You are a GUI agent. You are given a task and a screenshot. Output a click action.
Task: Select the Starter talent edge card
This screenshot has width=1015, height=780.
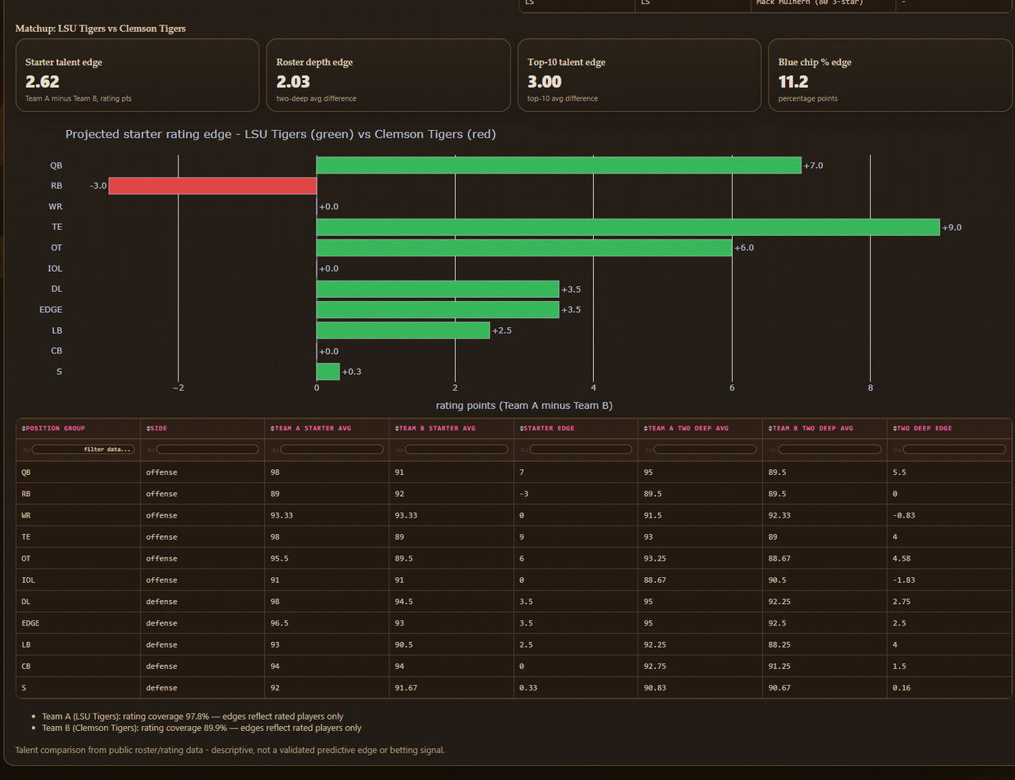coord(137,75)
